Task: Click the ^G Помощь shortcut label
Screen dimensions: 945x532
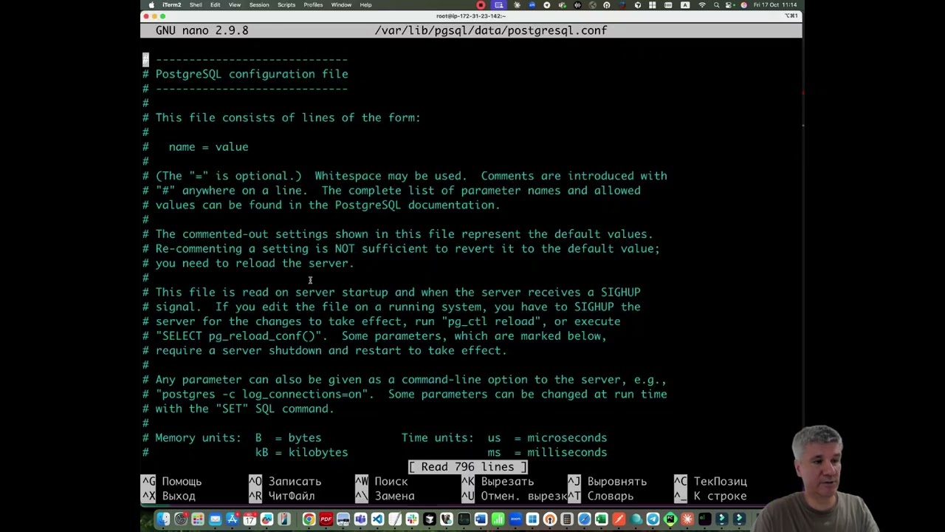Action: [x=171, y=482]
